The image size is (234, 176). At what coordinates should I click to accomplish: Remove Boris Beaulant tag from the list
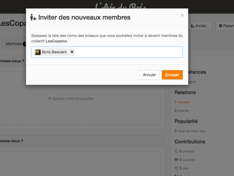click(x=72, y=52)
